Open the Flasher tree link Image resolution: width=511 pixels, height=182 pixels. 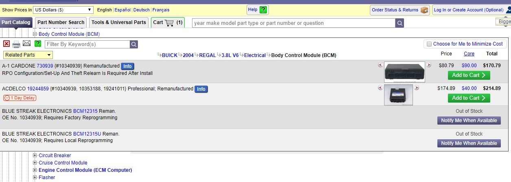[47, 178]
